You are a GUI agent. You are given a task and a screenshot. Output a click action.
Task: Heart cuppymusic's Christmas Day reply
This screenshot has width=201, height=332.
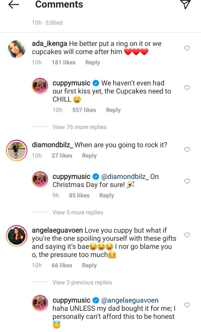point(187,181)
